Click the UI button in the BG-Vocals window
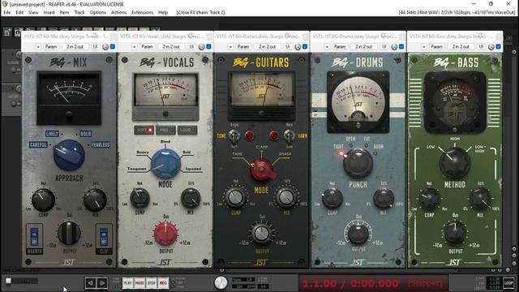519x292 pixels. 191,47
